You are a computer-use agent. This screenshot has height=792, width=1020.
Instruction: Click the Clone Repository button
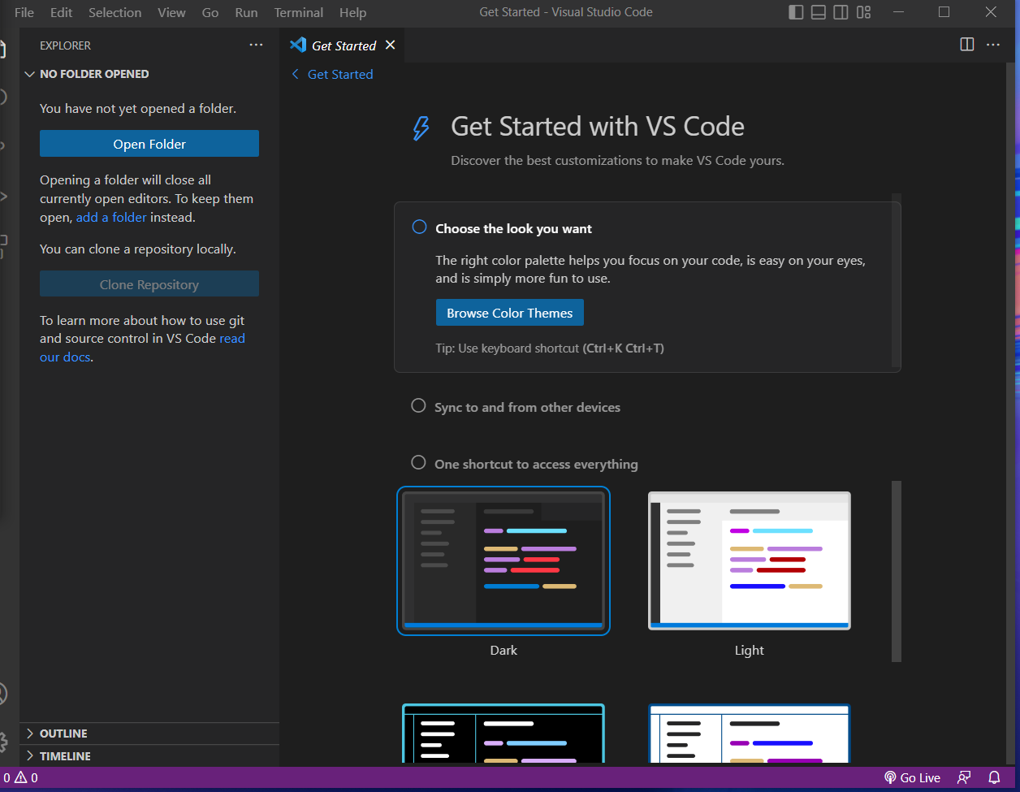tap(149, 284)
